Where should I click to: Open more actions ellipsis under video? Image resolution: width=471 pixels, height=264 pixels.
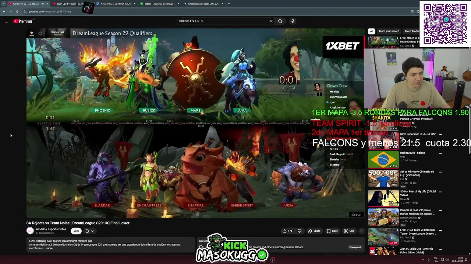coord(362,231)
